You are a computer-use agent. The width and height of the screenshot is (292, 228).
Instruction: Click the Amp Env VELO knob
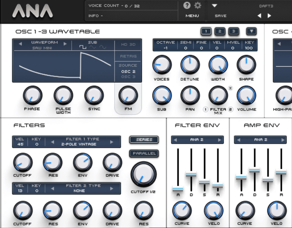tap(277, 211)
